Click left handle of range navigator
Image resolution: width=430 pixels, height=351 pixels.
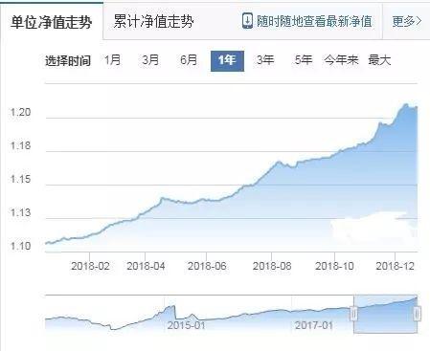[x=353, y=314]
